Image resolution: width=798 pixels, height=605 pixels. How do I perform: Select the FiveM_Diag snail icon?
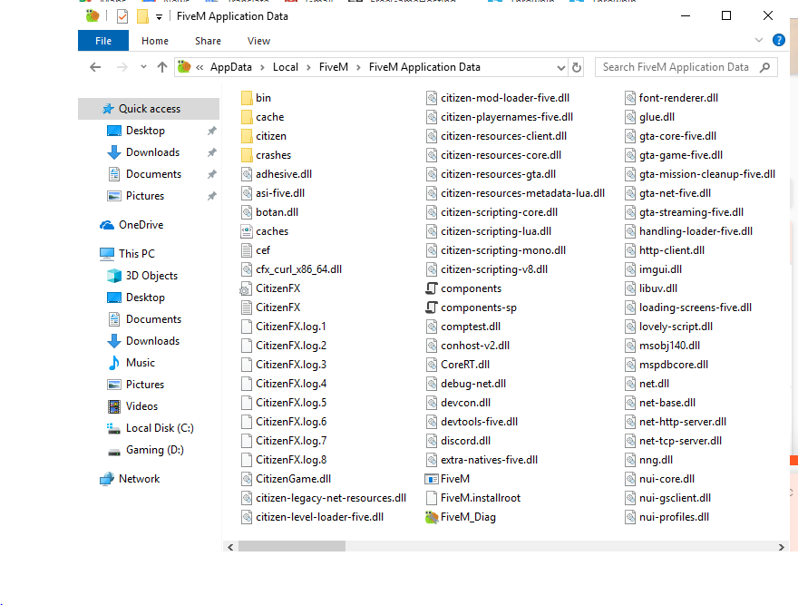(x=432, y=517)
